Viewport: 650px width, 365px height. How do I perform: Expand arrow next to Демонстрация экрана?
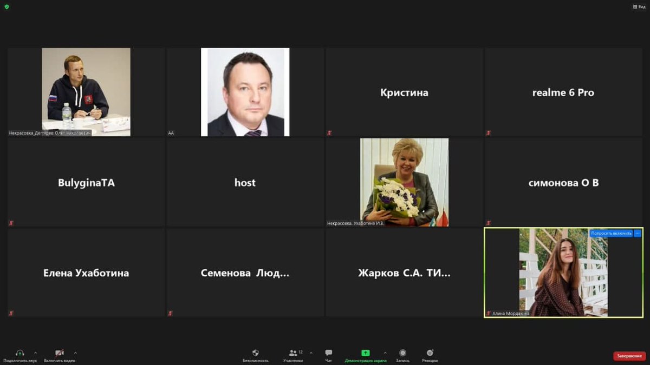point(385,353)
